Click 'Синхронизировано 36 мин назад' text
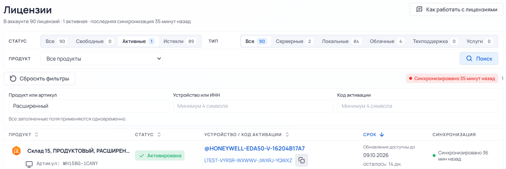Image resolution: width=506 pixels, height=169 pixels. (463, 156)
